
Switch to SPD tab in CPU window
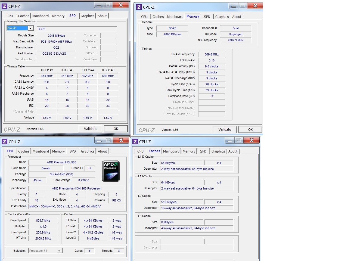73,151
